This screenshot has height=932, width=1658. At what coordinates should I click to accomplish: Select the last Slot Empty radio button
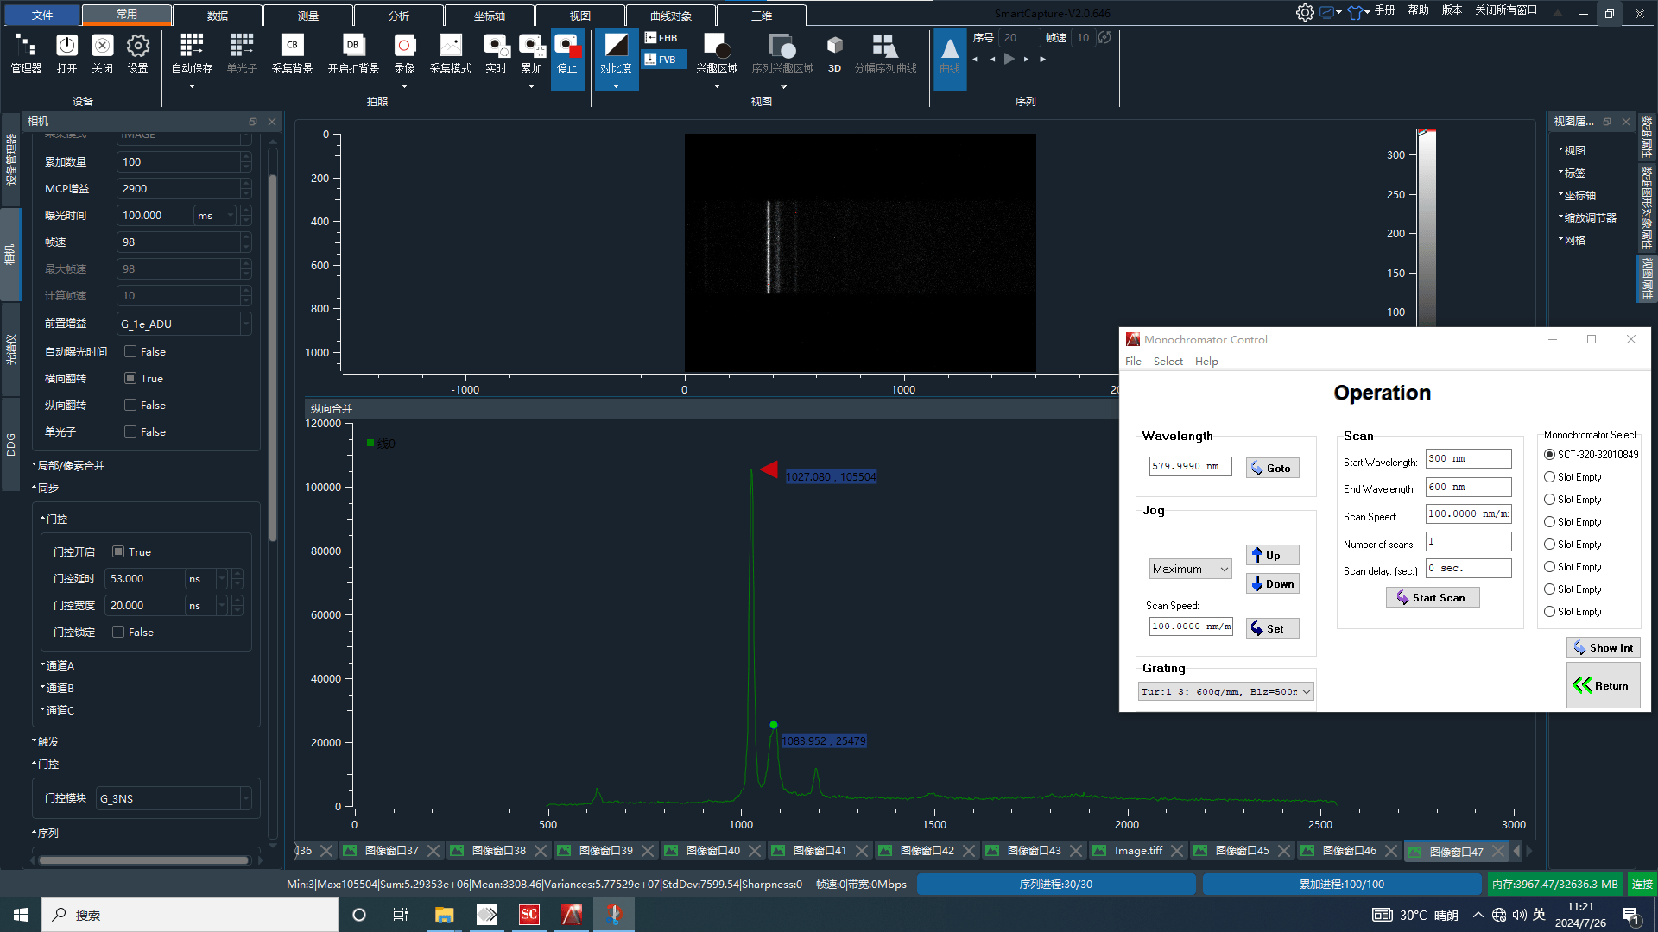[1549, 612]
